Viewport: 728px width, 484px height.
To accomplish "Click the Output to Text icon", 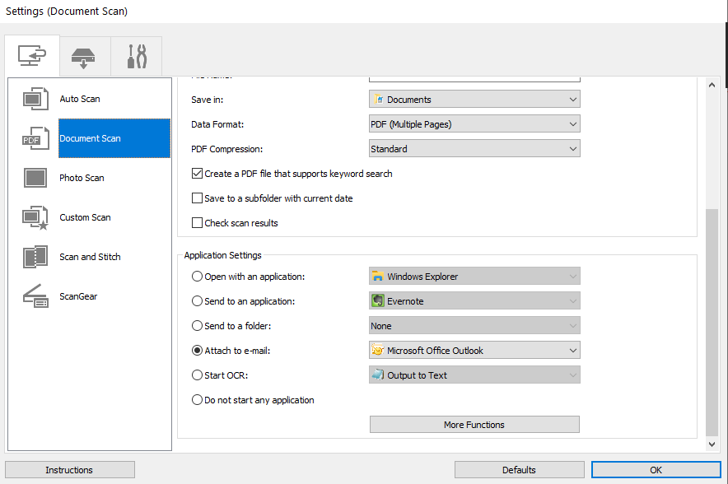I will pyautogui.click(x=378, y=375).
